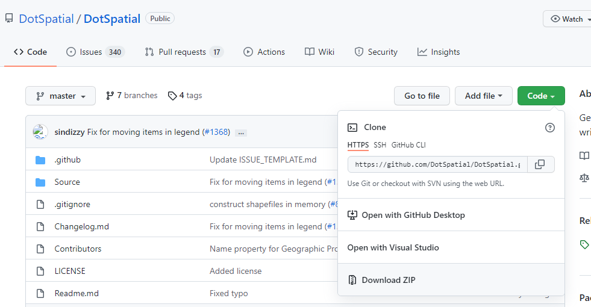Click the Watch button
This screenshot has height=307, width=591.
tap(567, 19)
